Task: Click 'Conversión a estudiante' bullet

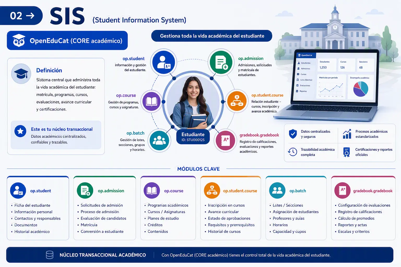Action: point(102,232)
